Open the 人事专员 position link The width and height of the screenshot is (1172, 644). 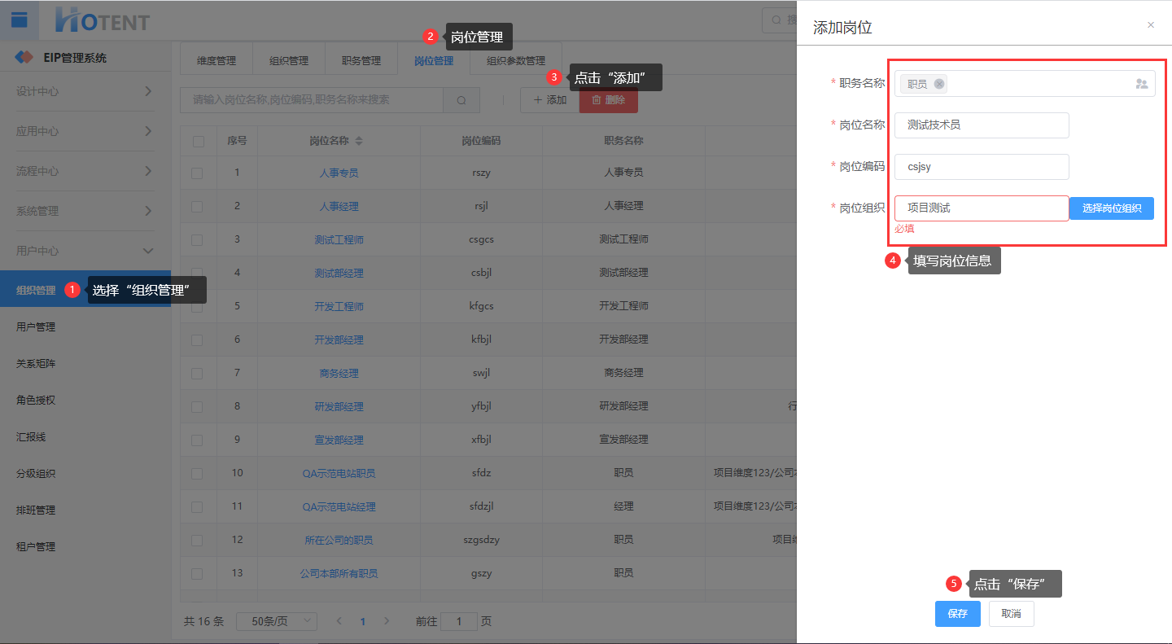click(x=339, y=173)
